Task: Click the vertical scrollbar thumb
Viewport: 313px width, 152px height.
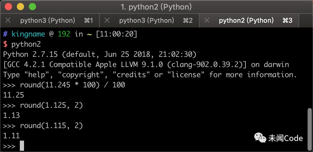Action: (310, 129)
